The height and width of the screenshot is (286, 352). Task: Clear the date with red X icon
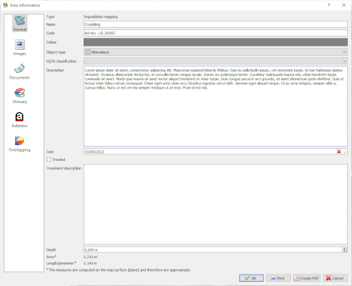coord(338,152)
